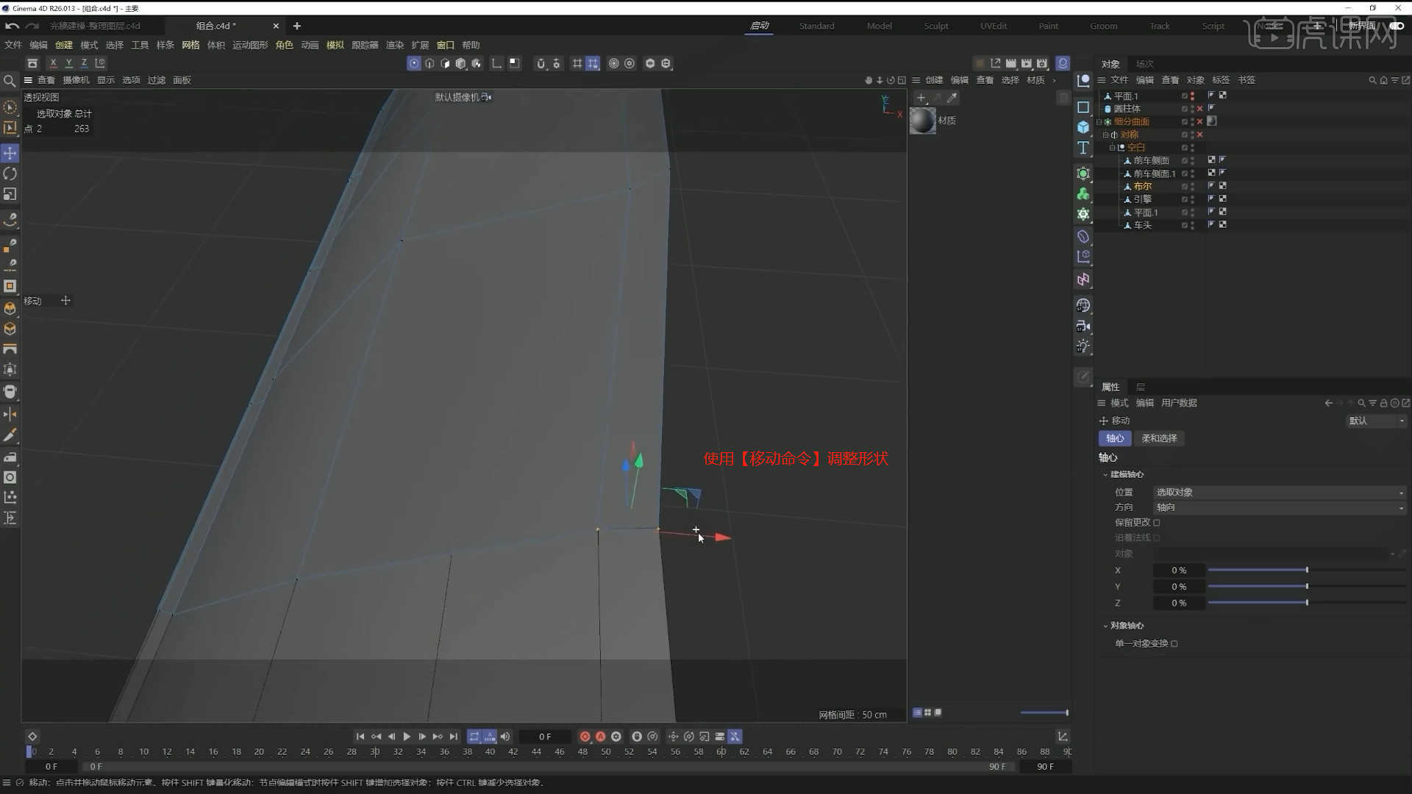The height and width of the screenshot is (794, 1412).
Task: Click the render to picture viewer icon
Action: pyautogui.click(x=1027, y=63)
